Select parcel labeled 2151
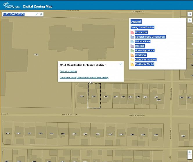This screenshot has width=193, height=162. (x=116, y=96)
